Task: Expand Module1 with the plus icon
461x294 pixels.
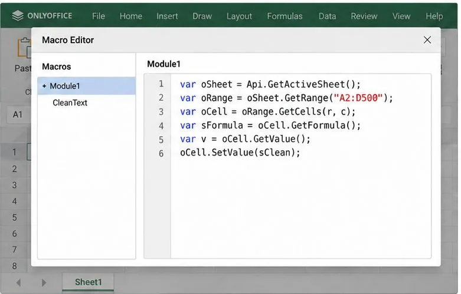Action: click(x=44, y=86)
